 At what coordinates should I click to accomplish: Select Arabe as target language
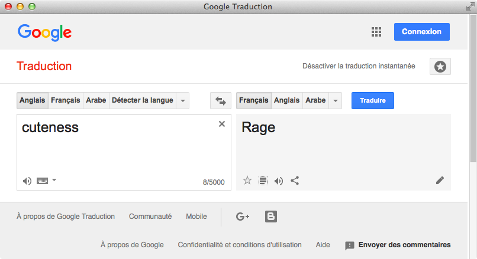[315, 100]
